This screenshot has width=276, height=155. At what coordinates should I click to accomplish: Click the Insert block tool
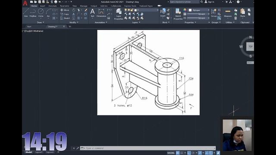click(163, 12)
